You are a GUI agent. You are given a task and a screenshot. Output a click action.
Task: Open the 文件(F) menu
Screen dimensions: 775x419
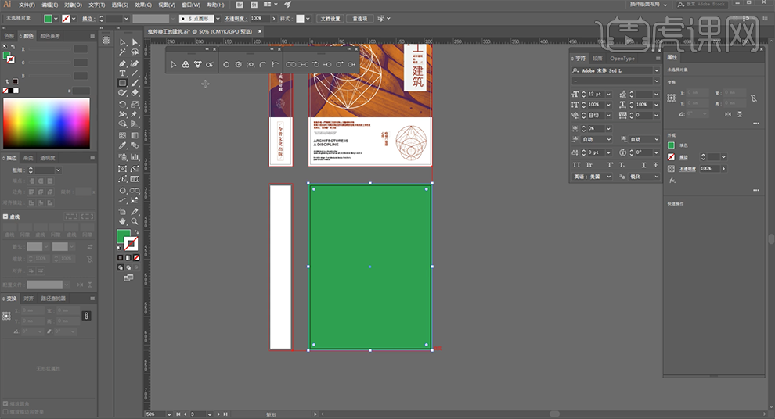(x=27, y=5)
